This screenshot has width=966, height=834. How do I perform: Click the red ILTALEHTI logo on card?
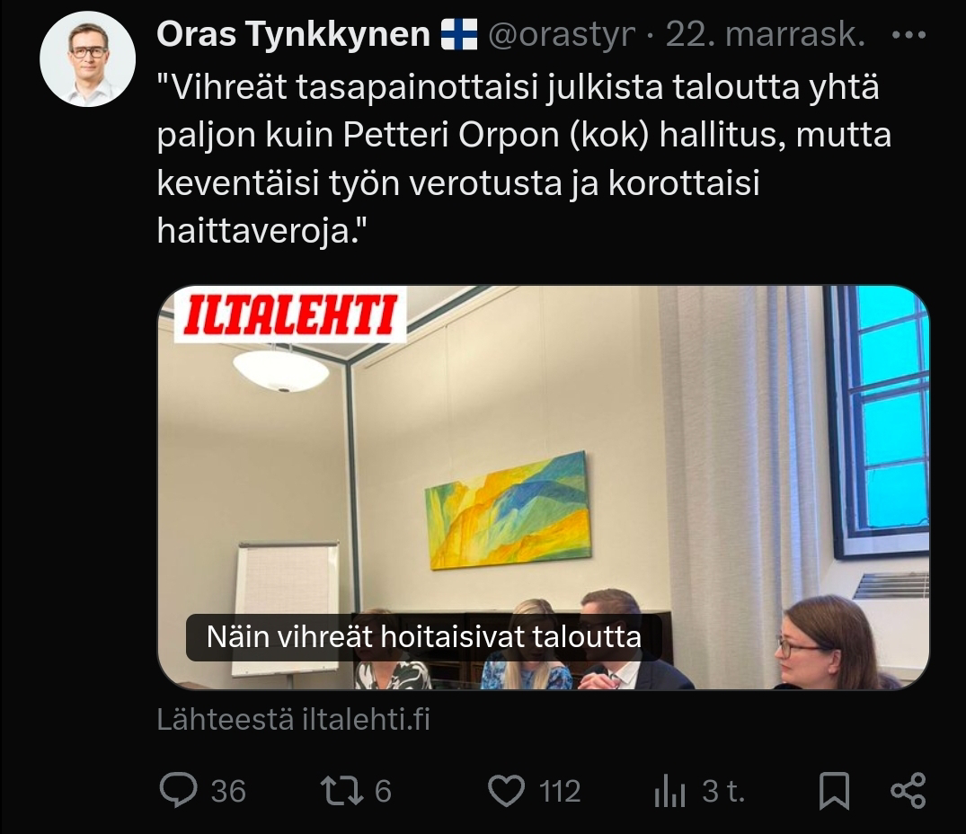(290, 315)
